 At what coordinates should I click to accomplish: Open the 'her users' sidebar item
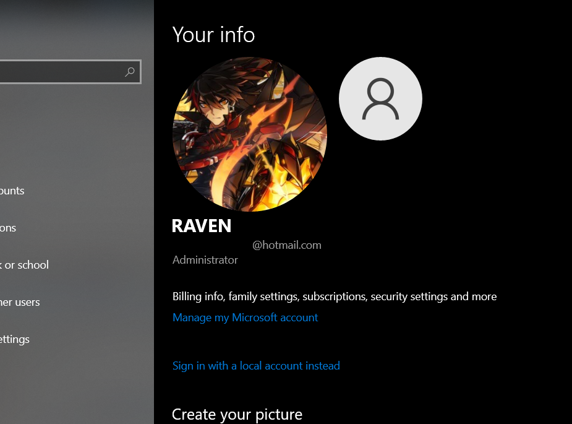coord(20,302)
